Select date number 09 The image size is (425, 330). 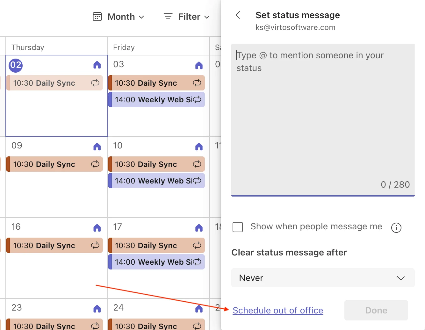pos(17,146)
